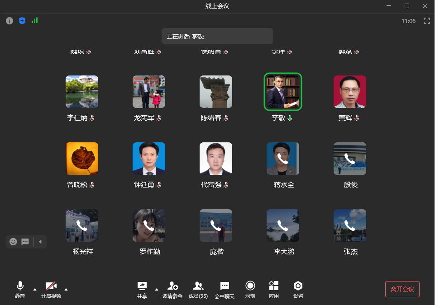Open in-meeting chat 会中聊天
Image resolution: width=435 pixels, height=305 pixels.
tap(225, 289)
